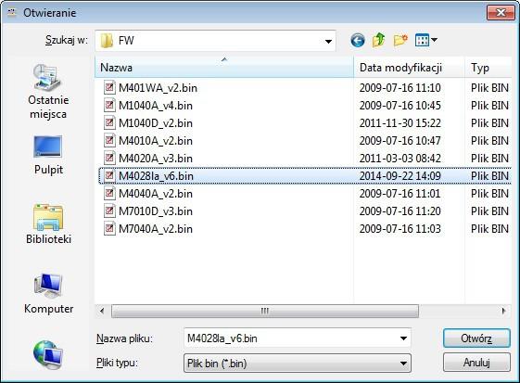520x383 pixels.
Task: Select file name M4028la_v6.bin in list
Action: [156, 176]
